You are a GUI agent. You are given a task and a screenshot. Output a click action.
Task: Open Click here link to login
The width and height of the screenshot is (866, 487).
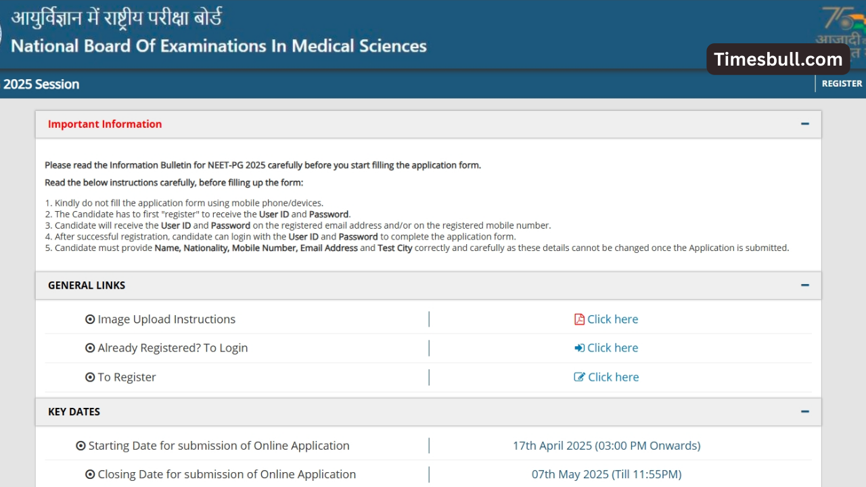click(x=612, y=348)
